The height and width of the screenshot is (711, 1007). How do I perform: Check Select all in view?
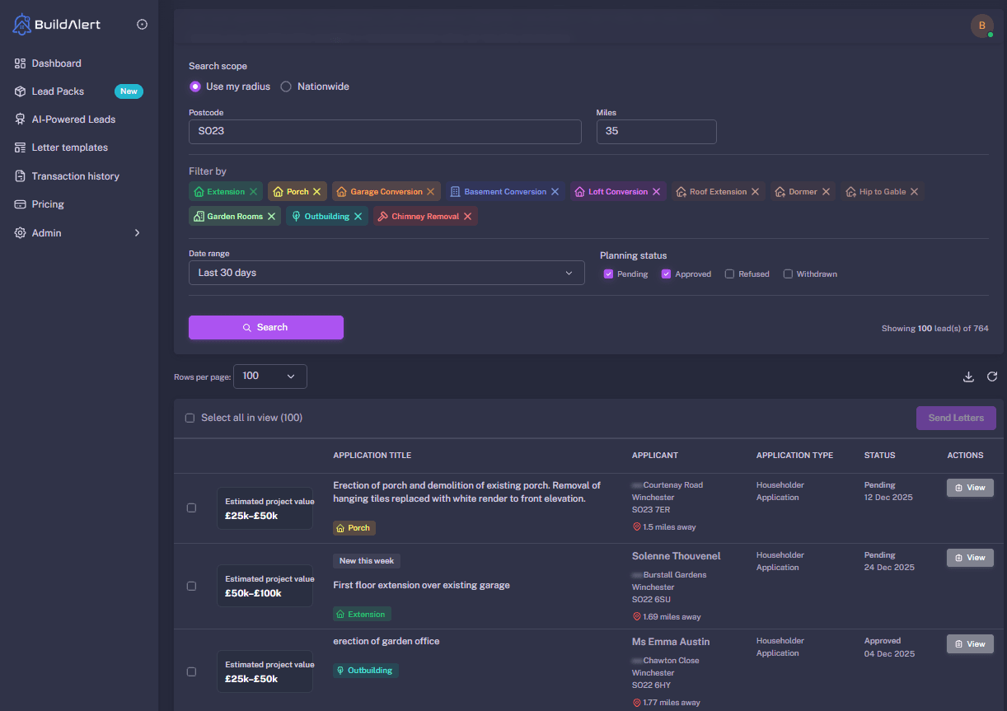[x=190, y=418]
